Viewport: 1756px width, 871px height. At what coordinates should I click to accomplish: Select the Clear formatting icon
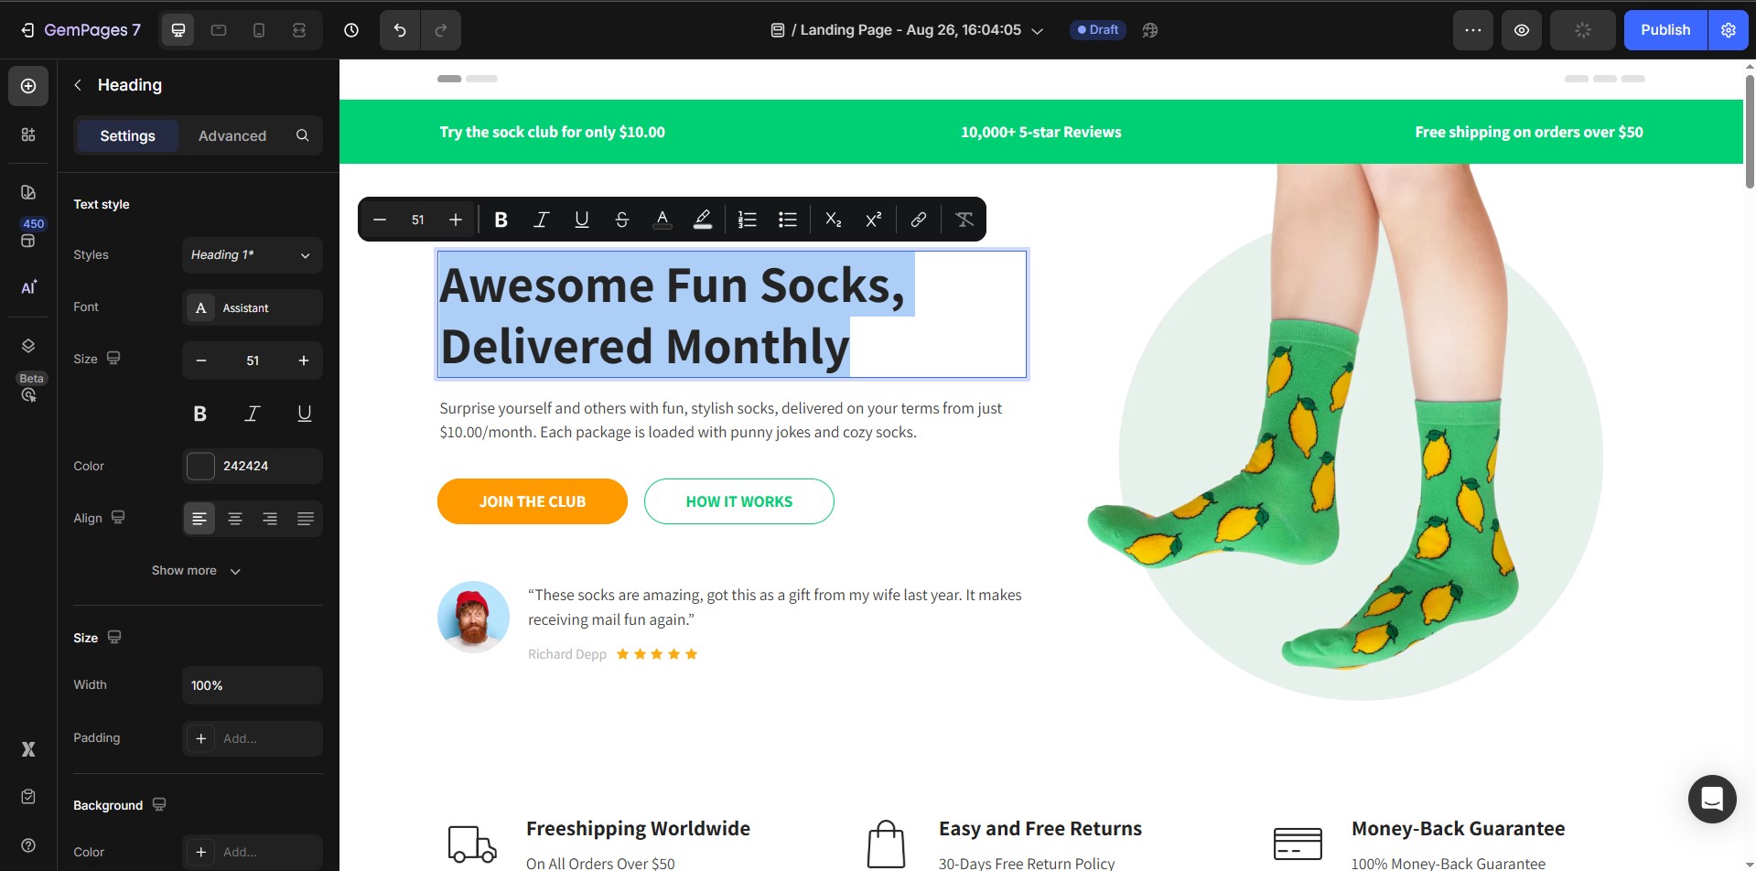coord(964,219)
